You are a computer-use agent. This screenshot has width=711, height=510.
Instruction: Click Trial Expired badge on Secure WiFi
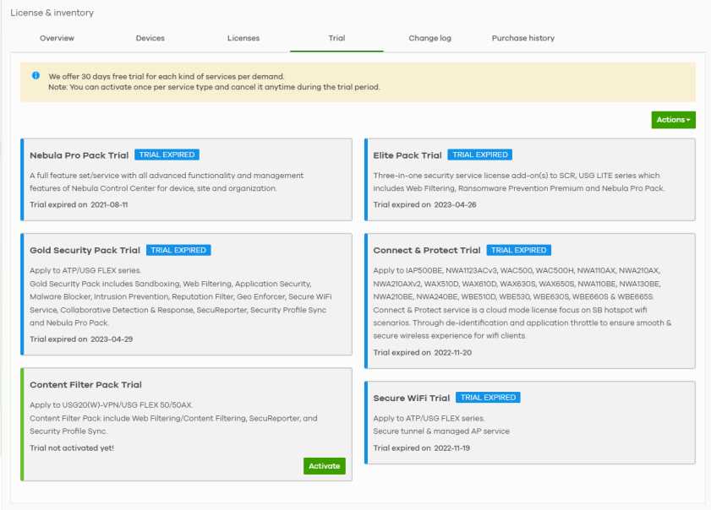click(x=488, y=398)
